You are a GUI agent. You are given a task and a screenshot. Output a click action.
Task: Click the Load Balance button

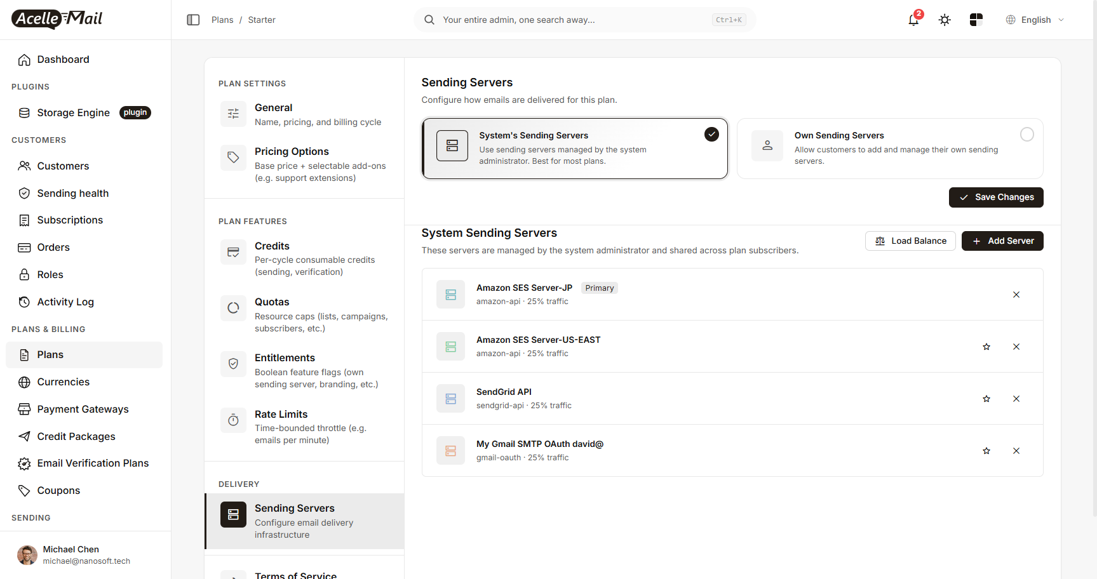click(x=910, y=241)
